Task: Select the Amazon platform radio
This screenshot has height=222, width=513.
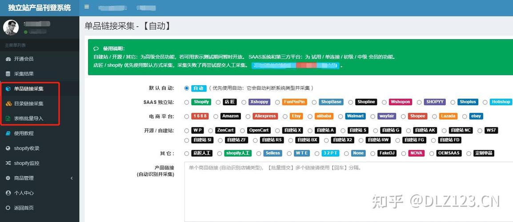Action: (x=216, y=116)
